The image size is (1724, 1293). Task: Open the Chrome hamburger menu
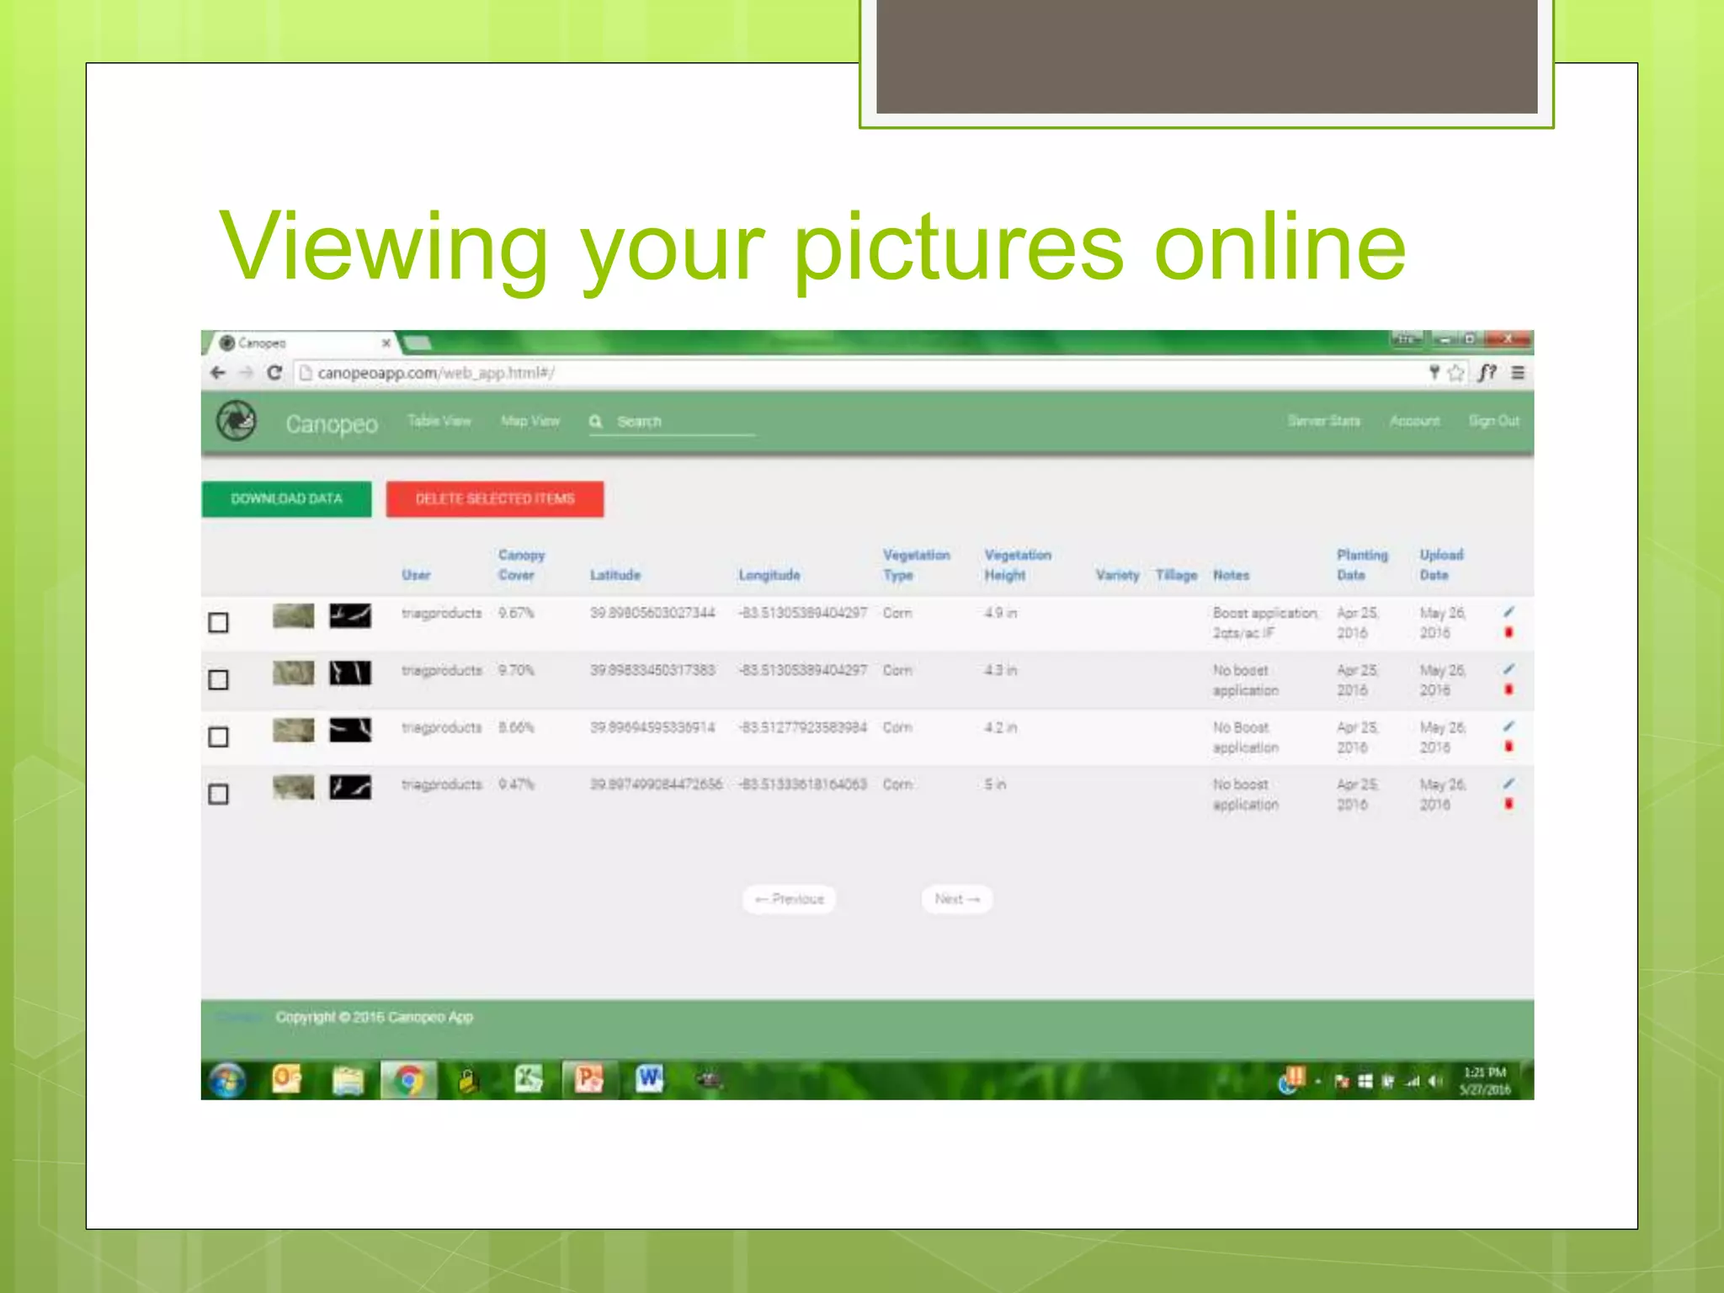pyautogui.click(x=1518, y=373)
